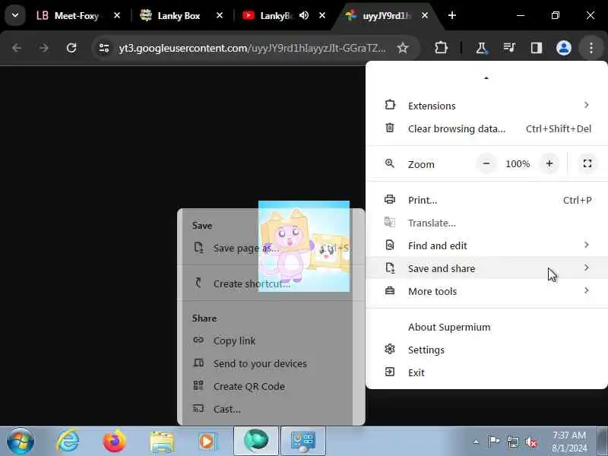Open Action Center flag tray icon
The height and width of the screenshot is (456, 608).
pos(493,442)
